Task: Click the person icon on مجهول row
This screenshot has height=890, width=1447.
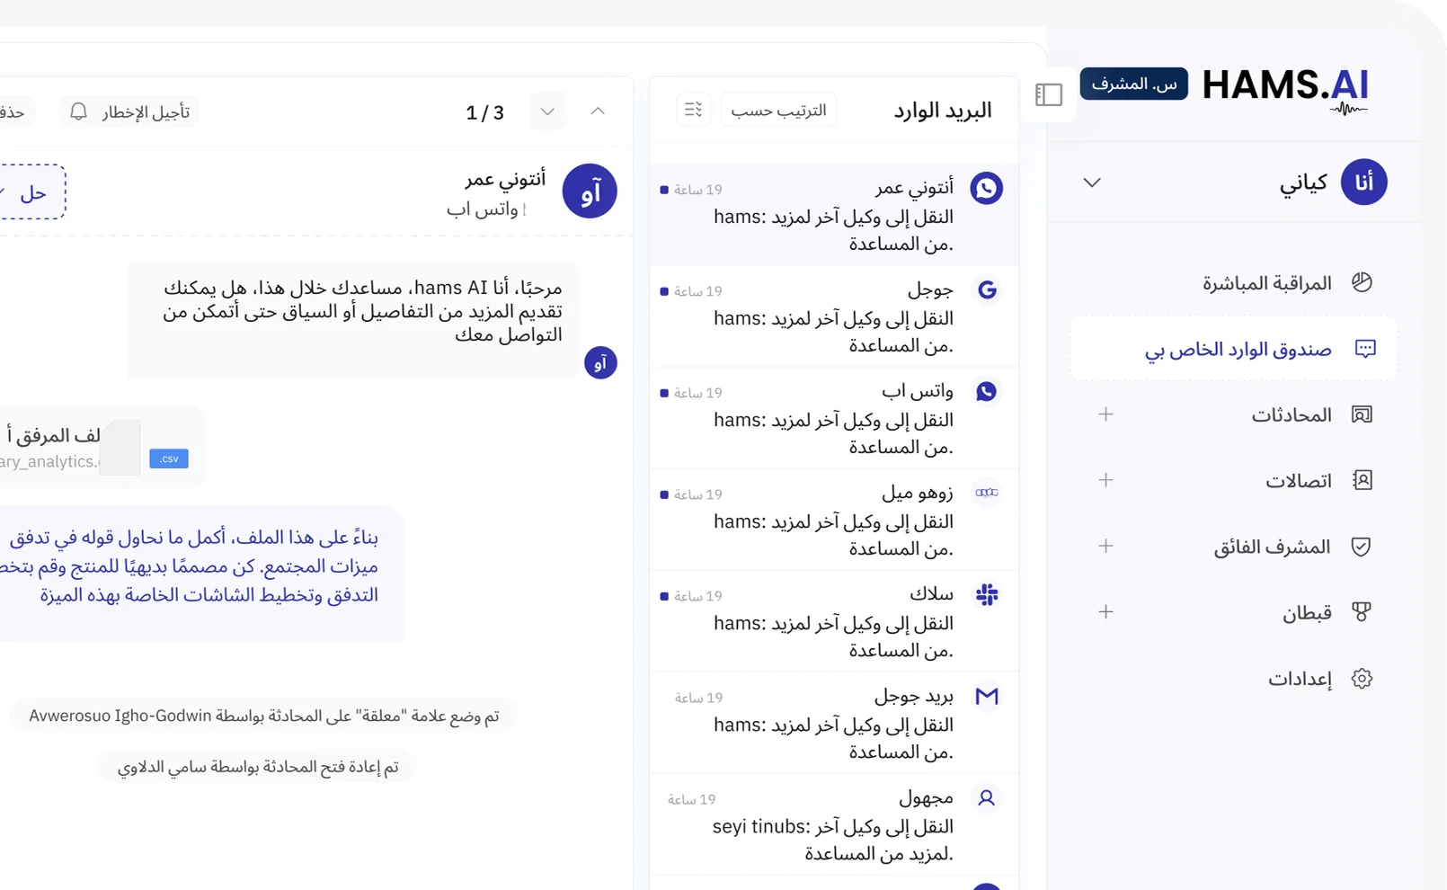Action: 986,797
